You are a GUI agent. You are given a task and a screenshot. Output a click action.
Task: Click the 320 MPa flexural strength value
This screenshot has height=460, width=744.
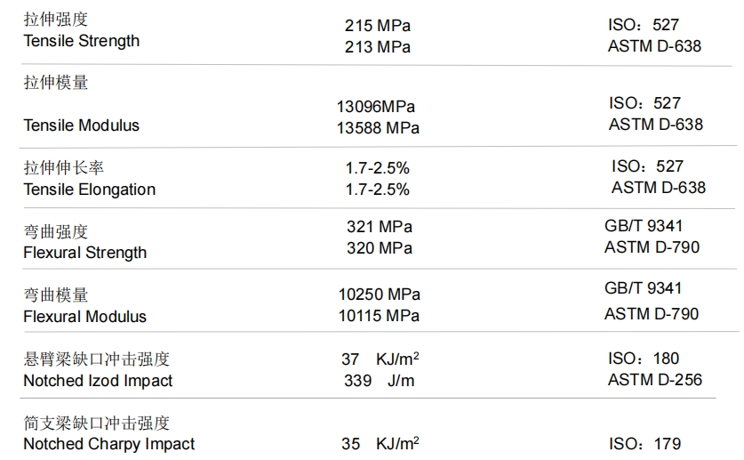(380, 248)
